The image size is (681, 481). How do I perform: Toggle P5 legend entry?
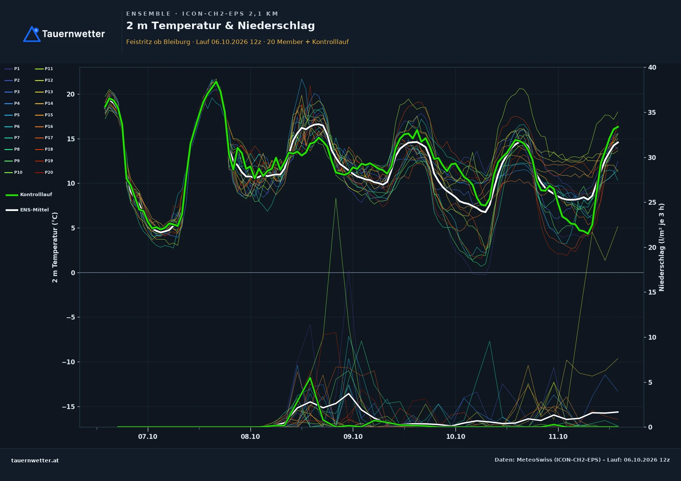click(x=12, y=115)
